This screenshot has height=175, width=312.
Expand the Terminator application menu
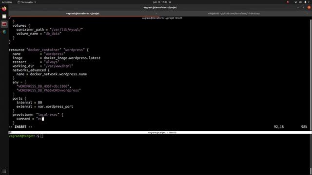click(27, 2)
